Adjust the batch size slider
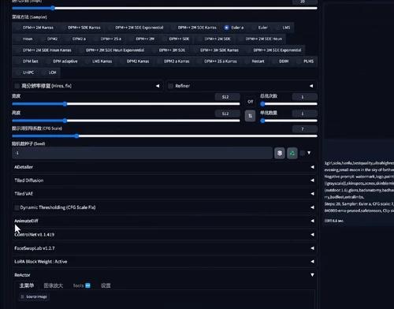The image size is (394, 309). pos(288,121)
